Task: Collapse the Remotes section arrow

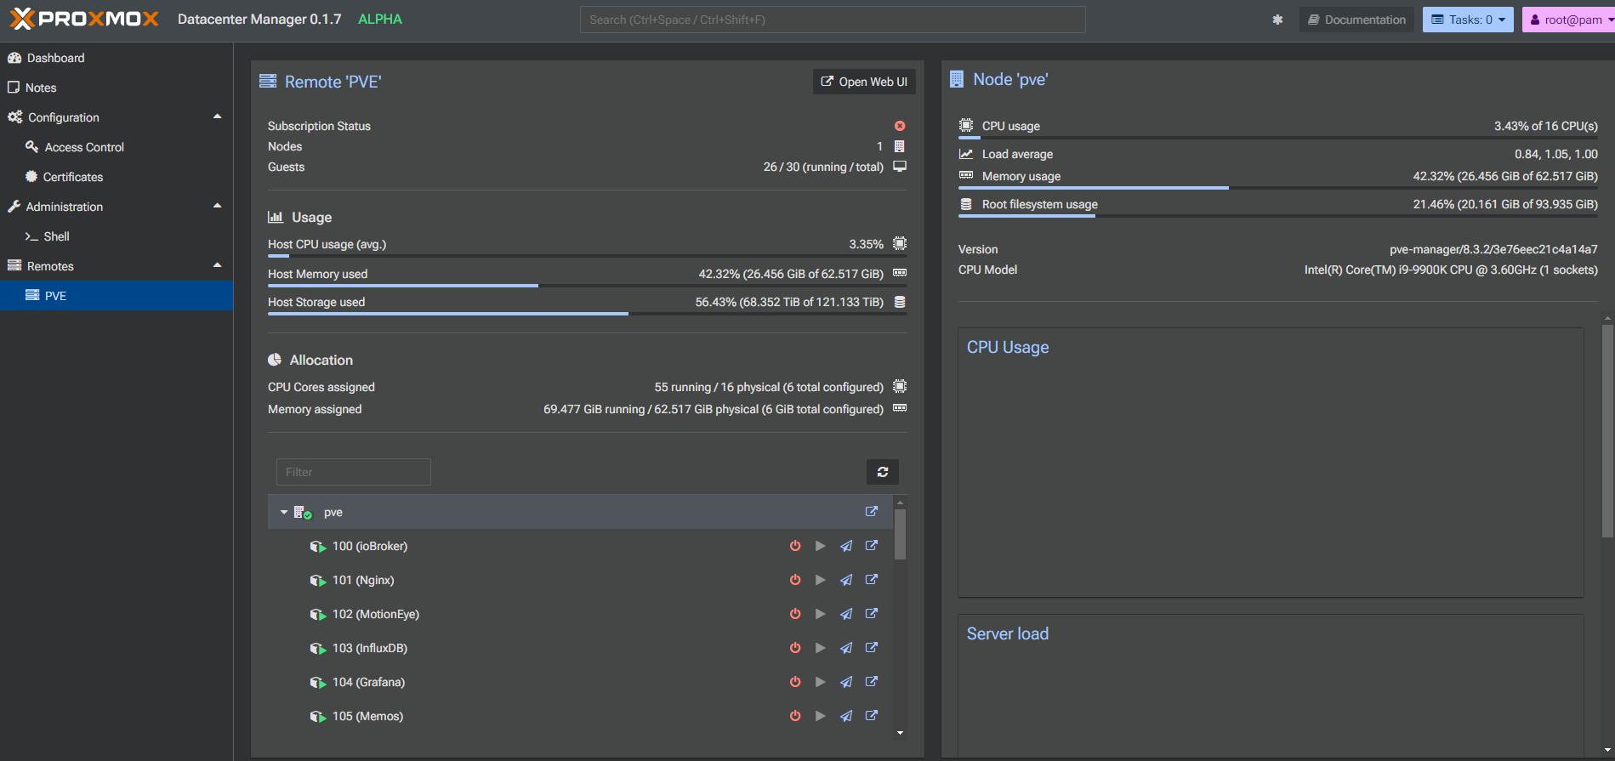Action: click(217, 265)
